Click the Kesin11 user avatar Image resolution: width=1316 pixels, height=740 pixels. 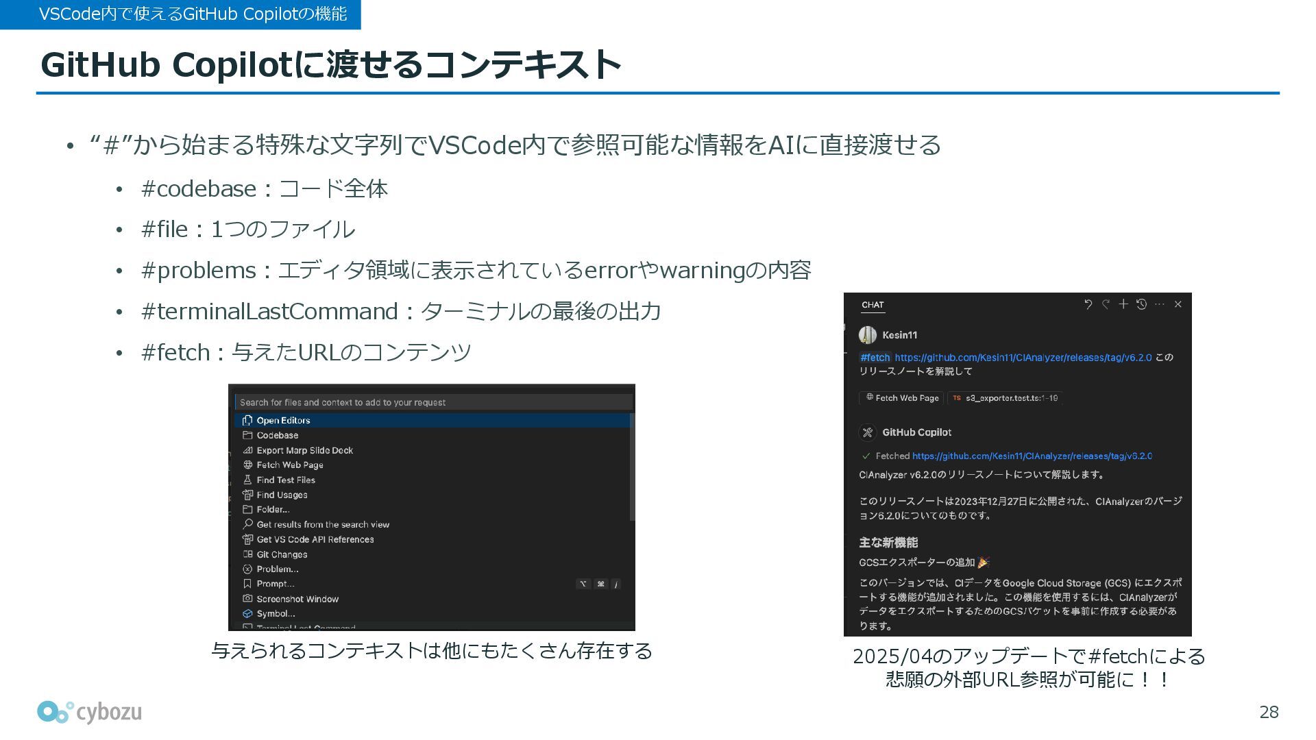point(868,335)
